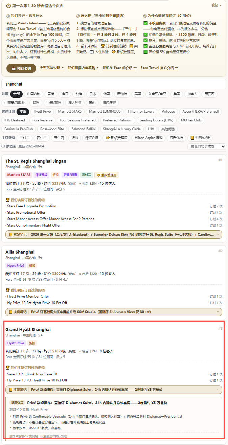
Task: Open The St. Regis Shanghai Jingan card title
Action: coord(36,161)
